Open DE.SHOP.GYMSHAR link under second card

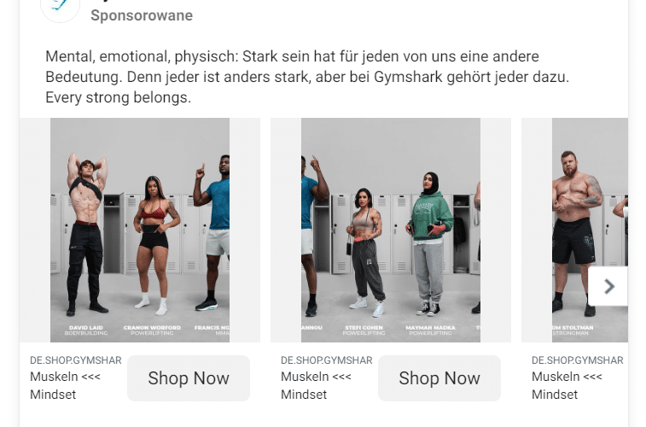(x=327, y=360)
